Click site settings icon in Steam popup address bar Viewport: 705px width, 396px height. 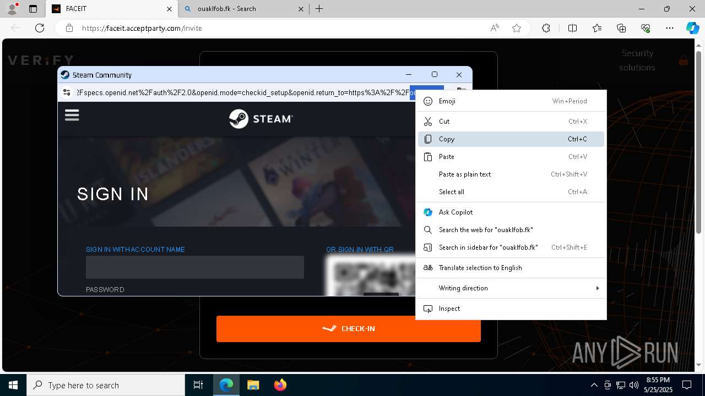[x=67, y=92]
